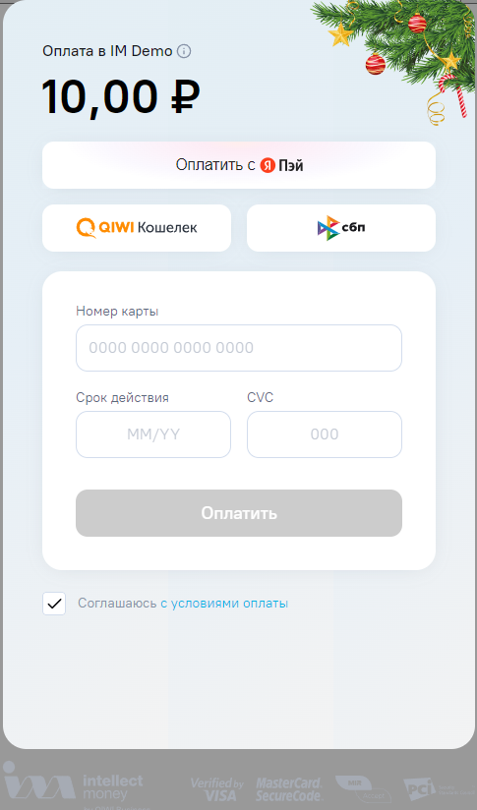Click the 10,00 ₽ amount text
This screenshot has height=810, width=477.
(121, 97)
